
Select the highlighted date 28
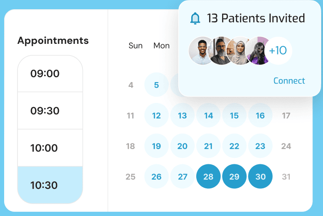[x=208, y=177]
